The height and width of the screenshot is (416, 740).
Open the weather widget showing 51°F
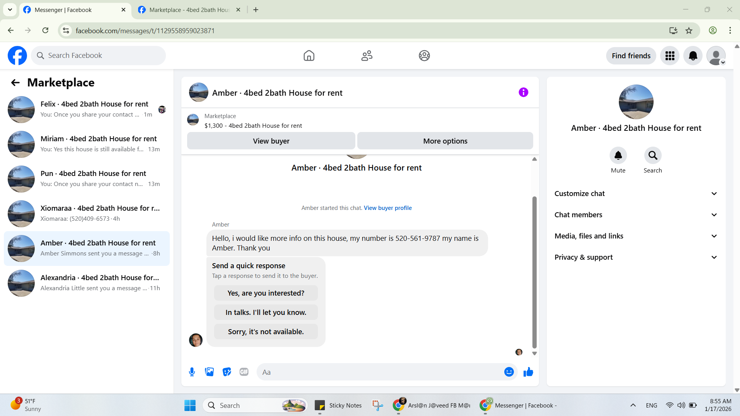tap(26, 405)
